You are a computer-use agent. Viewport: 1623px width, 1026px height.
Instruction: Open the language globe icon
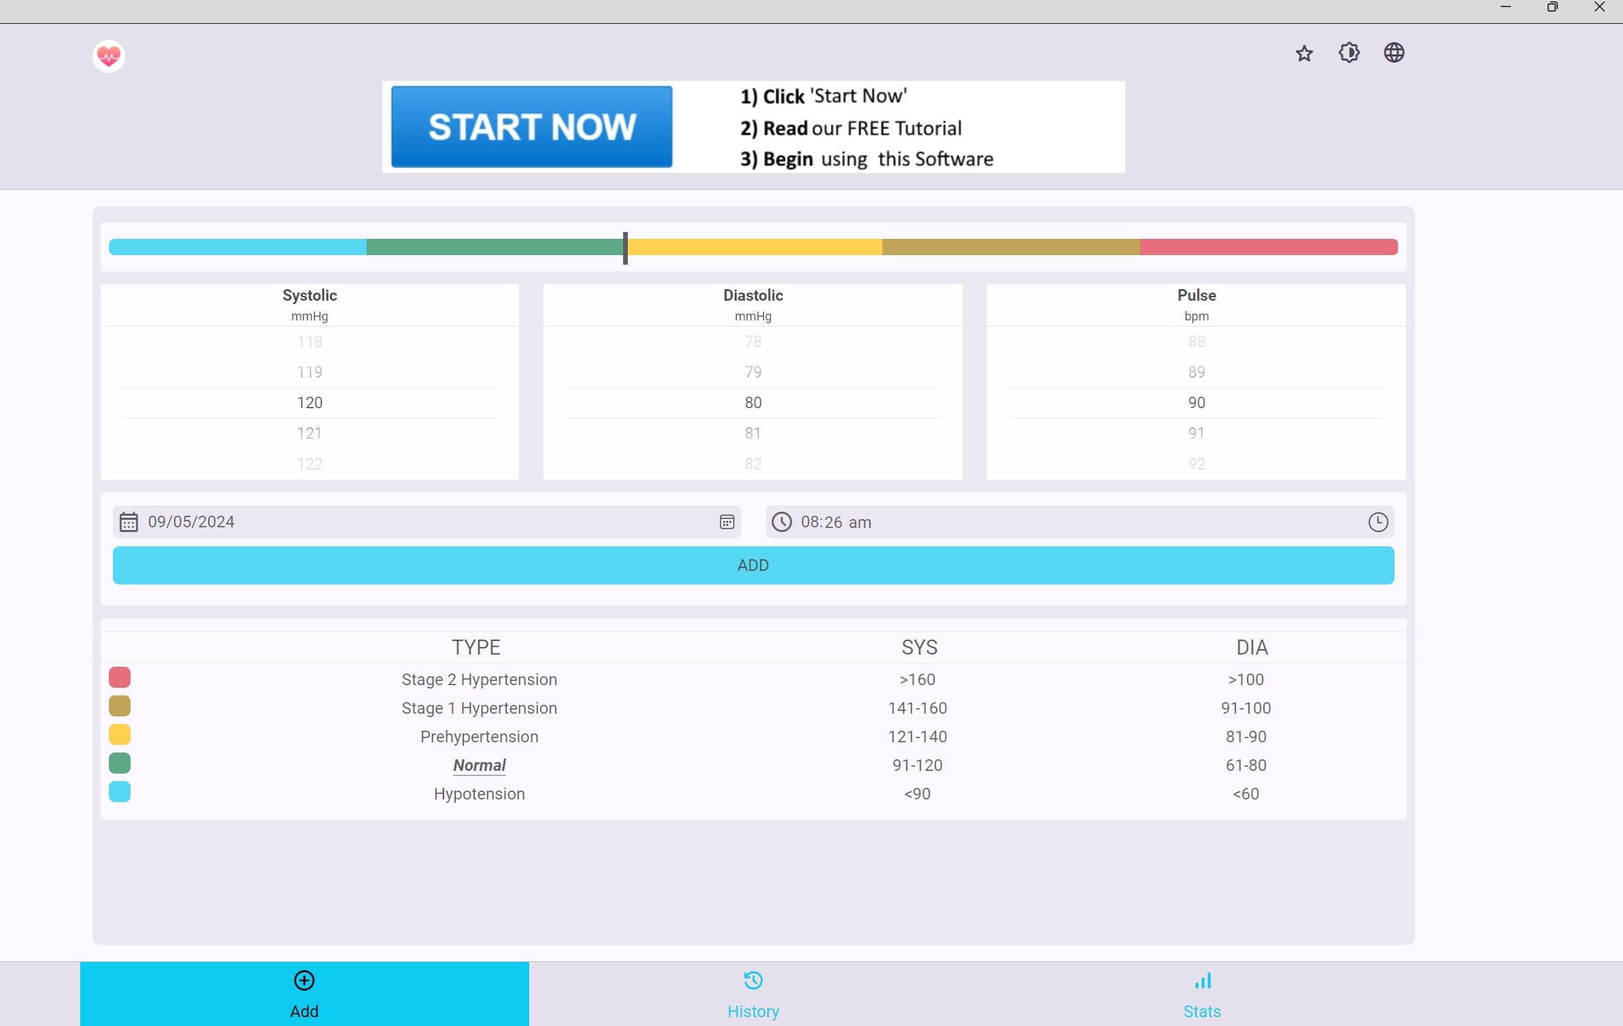[1394, 52]
